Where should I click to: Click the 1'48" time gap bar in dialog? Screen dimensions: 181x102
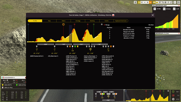[x=64, y=44]
